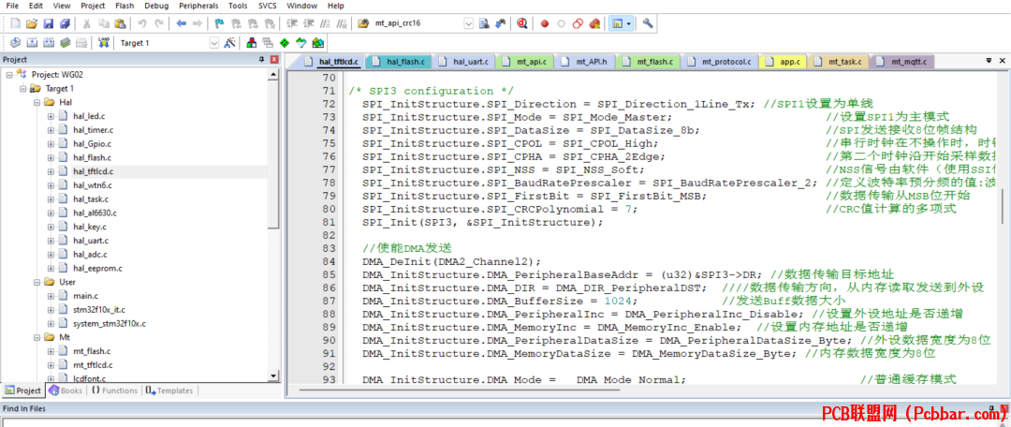
Task: Expand the main.c file node
Action: coord(51,296)
